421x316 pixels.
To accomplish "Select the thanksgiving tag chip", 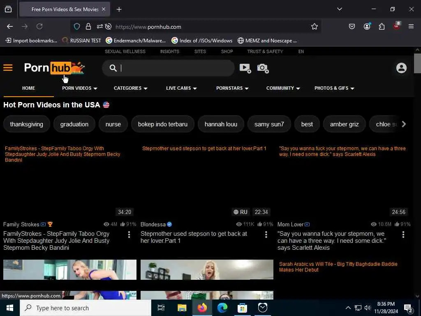I will 27,124.
